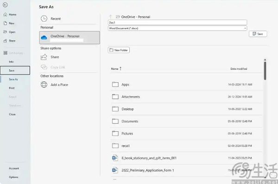278x184 pixels.
Task: Go up one folder level arrow
Action: tap(111, 17)
